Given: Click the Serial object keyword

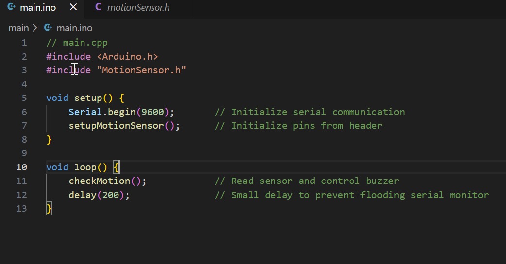Looking at the screenshot, I should click(x=85, y=112).
